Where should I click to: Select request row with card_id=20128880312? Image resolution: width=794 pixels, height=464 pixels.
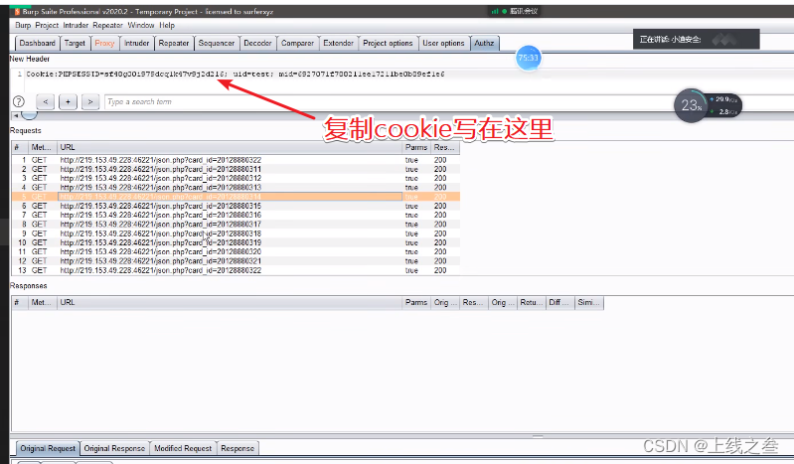[236, 178]
